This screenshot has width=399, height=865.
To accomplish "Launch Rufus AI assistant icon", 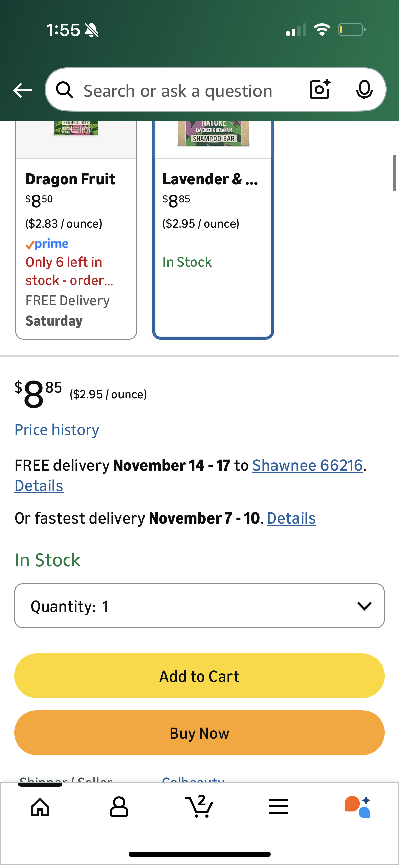I will [x=357, y=807].
